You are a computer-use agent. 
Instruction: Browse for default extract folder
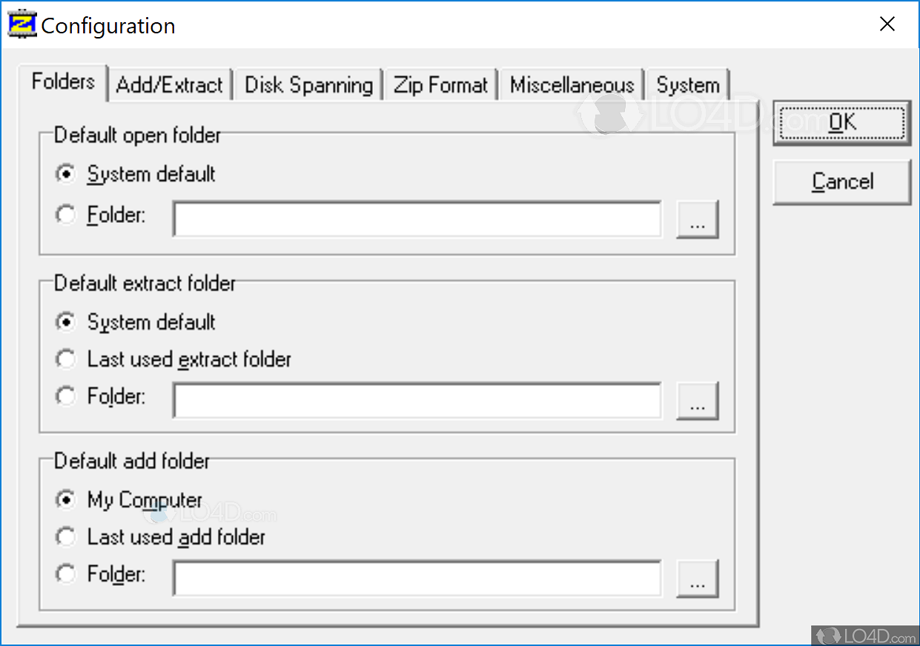(697, 401)
